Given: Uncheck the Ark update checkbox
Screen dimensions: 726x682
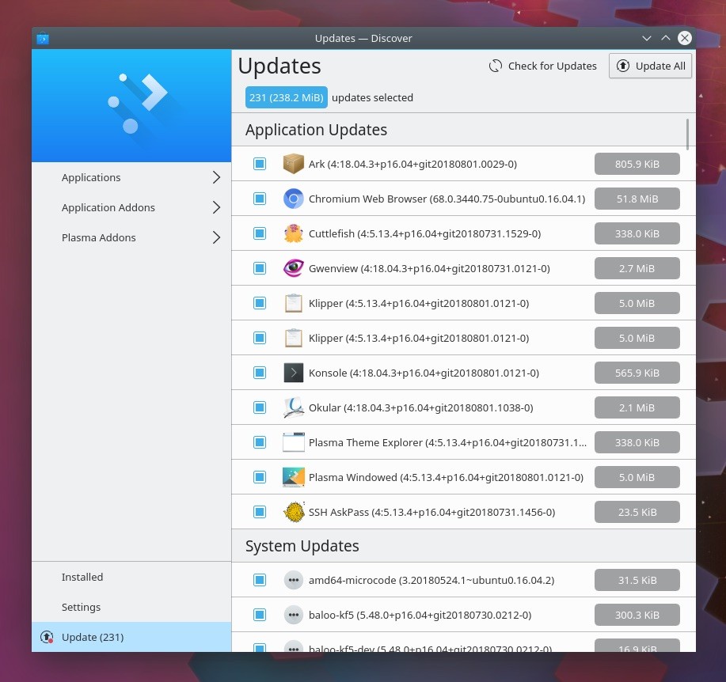Looking at the screenshot, I should point(260,164).
